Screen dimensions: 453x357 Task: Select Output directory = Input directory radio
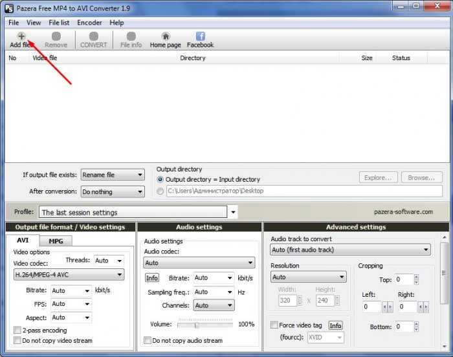[x=161, y=179]
